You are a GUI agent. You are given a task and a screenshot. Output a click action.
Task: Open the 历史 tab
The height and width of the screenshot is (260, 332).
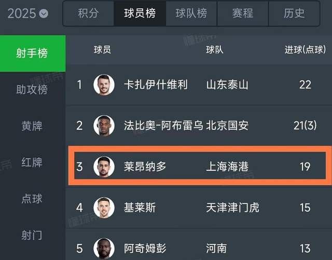tap(294, 13)
